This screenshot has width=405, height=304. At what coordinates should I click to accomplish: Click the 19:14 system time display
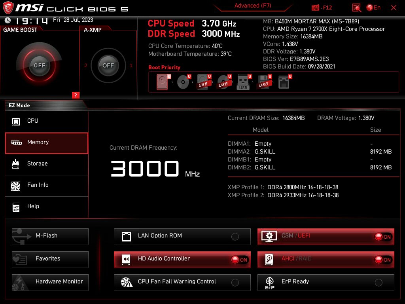click(x=32, y=21)
